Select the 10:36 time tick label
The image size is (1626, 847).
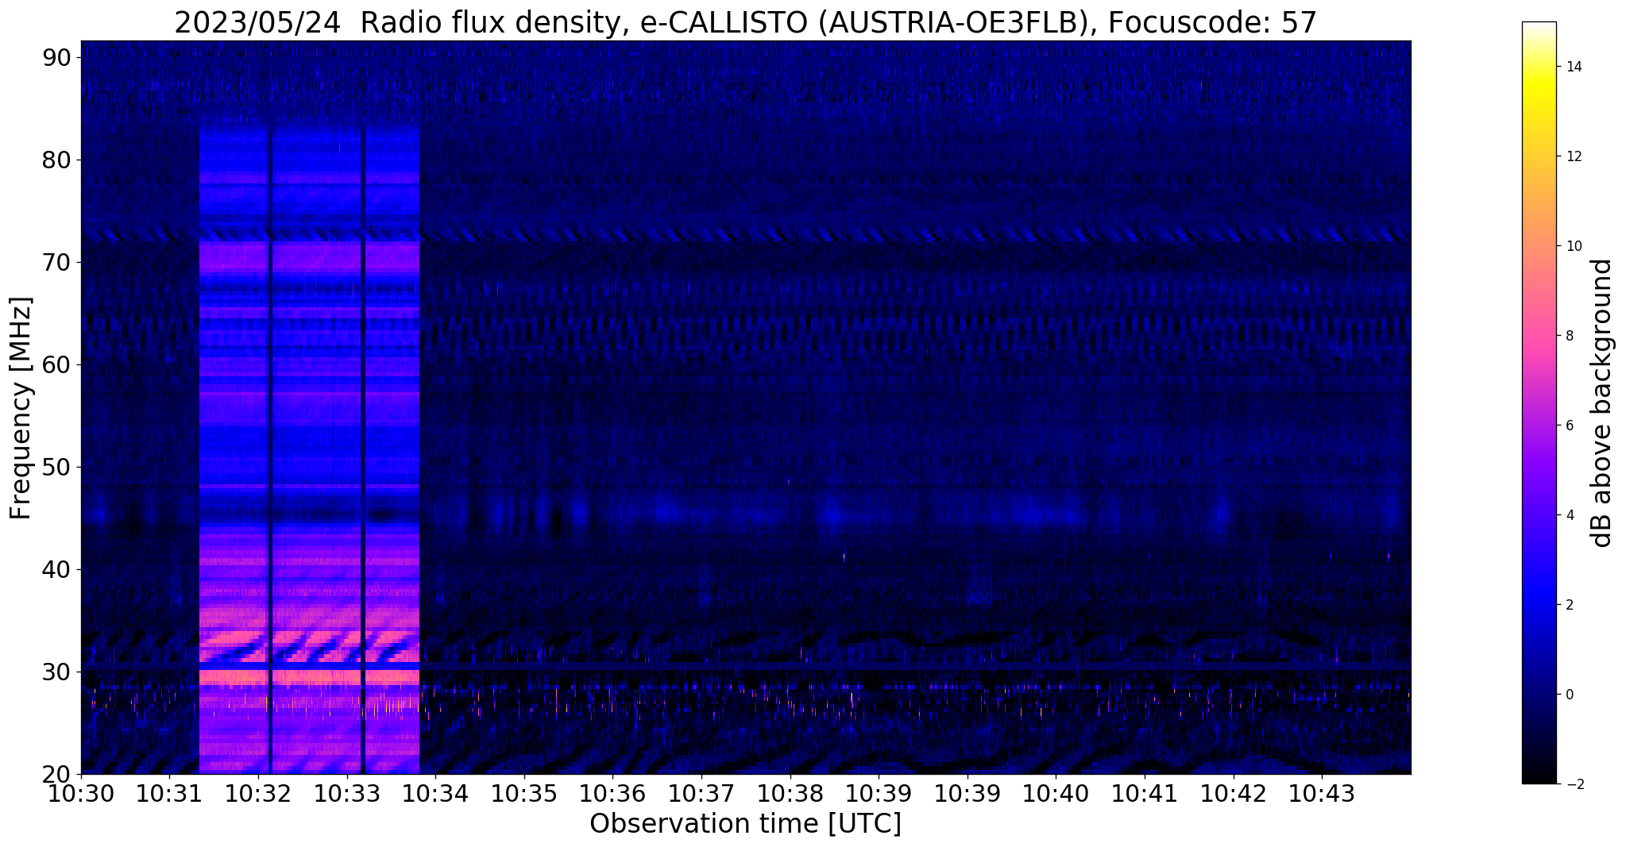612,793
